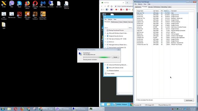Open the helpdesk shortcut file icon

coord(67,5)
